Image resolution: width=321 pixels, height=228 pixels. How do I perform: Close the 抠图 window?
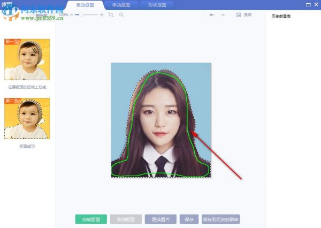click(x=317, y=4)
